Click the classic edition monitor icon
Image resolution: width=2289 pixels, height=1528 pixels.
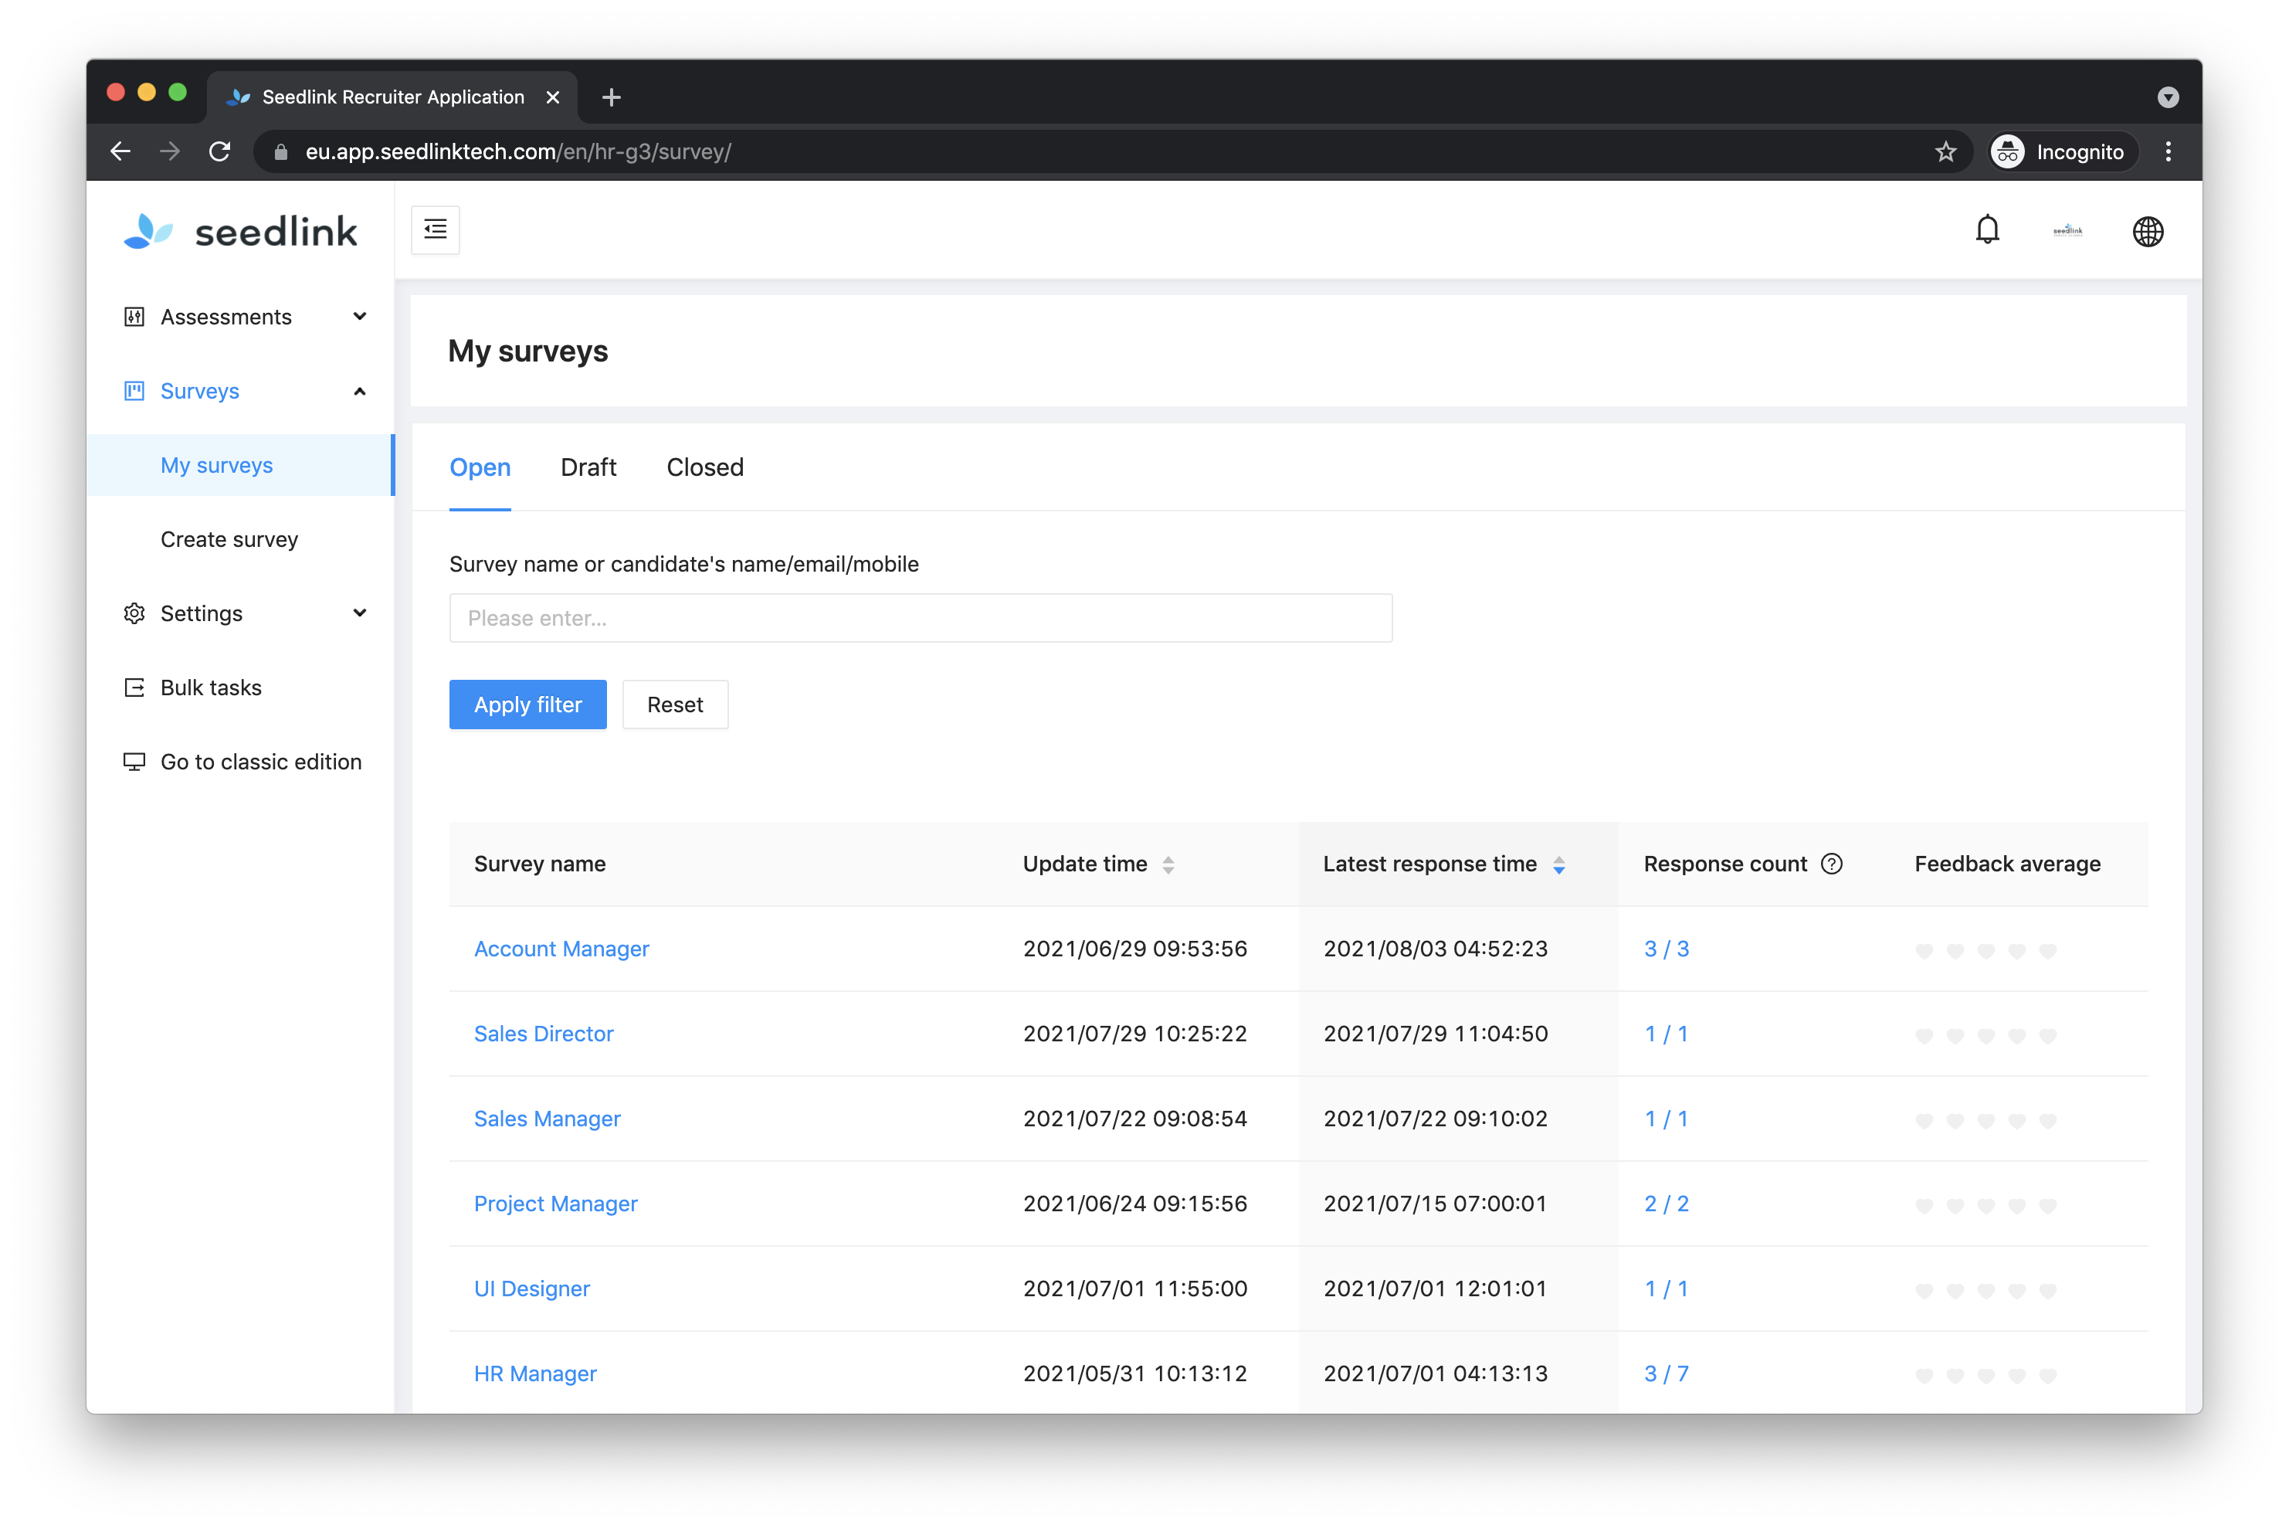tap(134, 761)
